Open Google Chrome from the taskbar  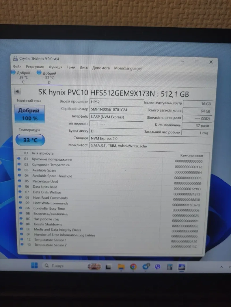pos(133,267)
